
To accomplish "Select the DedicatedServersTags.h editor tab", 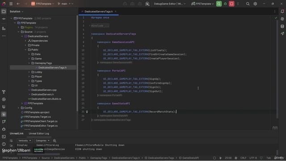I will pyautogui.click(x=98, y=12).
